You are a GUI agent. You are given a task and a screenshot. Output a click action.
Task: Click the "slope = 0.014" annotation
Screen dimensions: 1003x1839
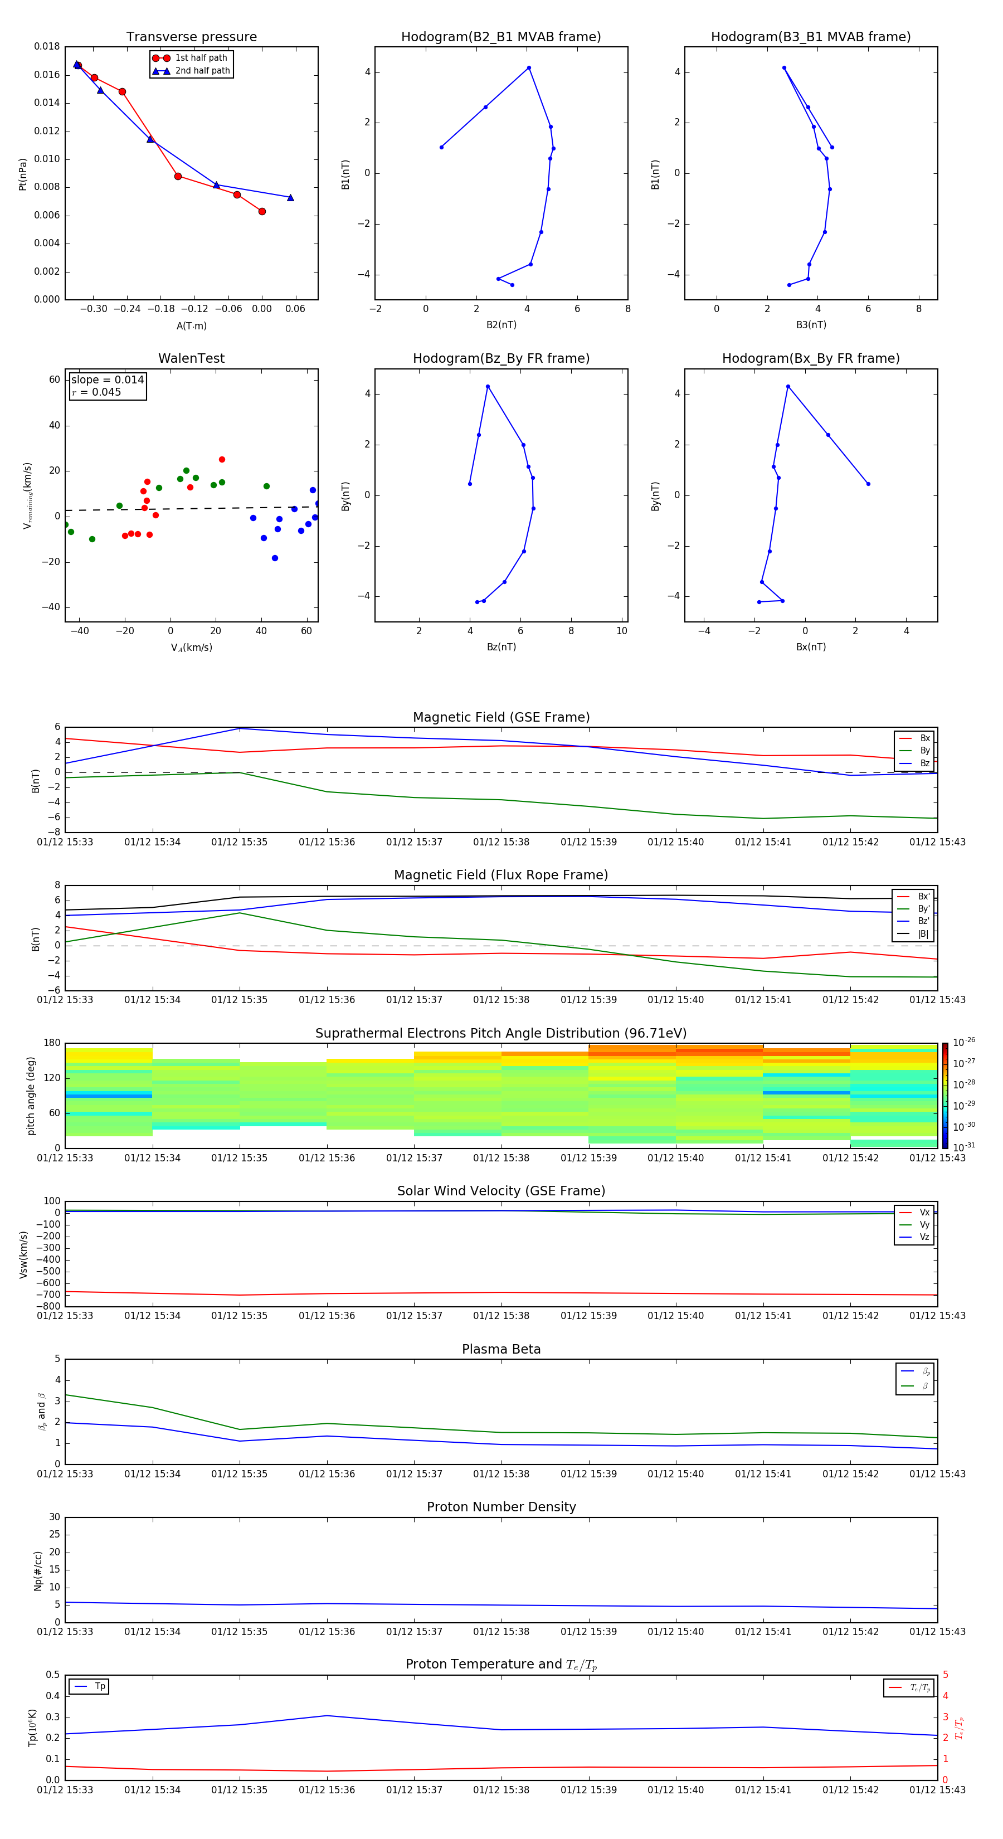[107, 380]
